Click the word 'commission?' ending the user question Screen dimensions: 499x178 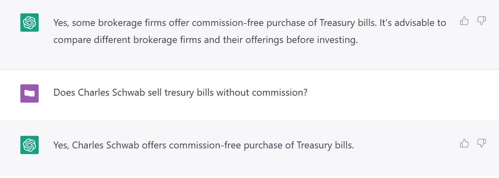pyautogui.click(x=280, y=93)
